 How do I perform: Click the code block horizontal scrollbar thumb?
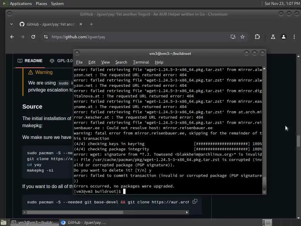click(75, 212)
